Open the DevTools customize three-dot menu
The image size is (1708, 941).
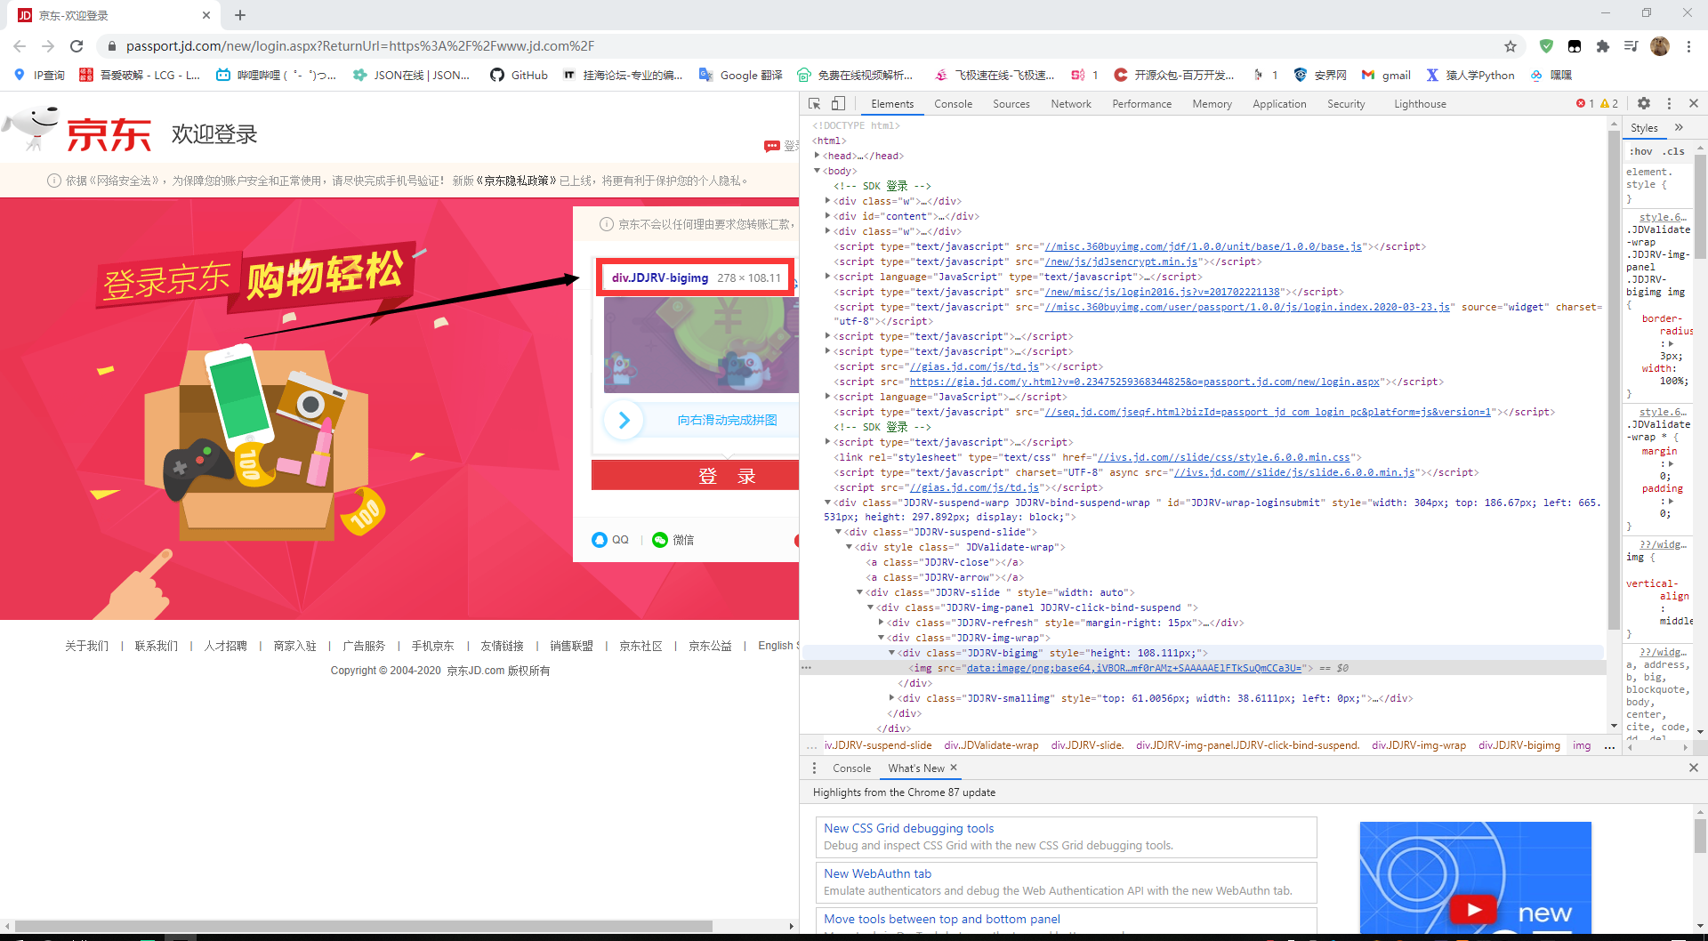(x=1669, y=103)
